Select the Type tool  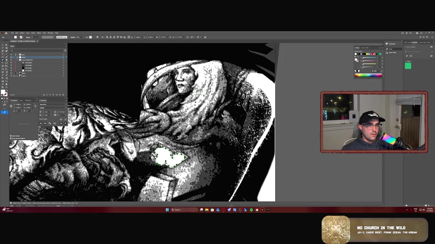[x=3, y=54]
